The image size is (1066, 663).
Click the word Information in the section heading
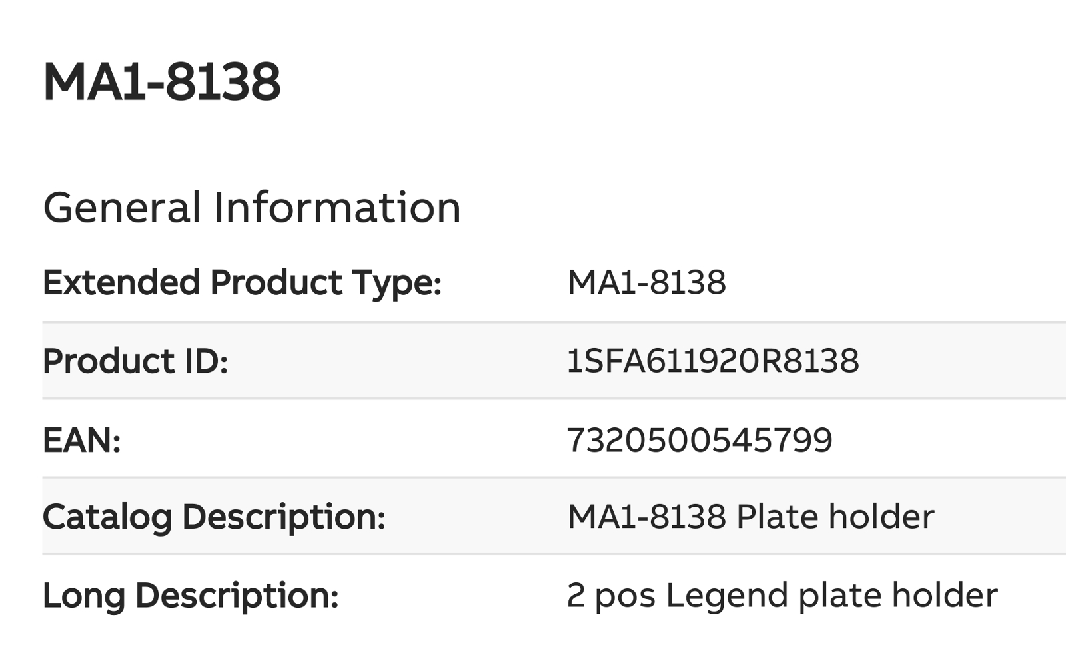(x=336, y=208)
